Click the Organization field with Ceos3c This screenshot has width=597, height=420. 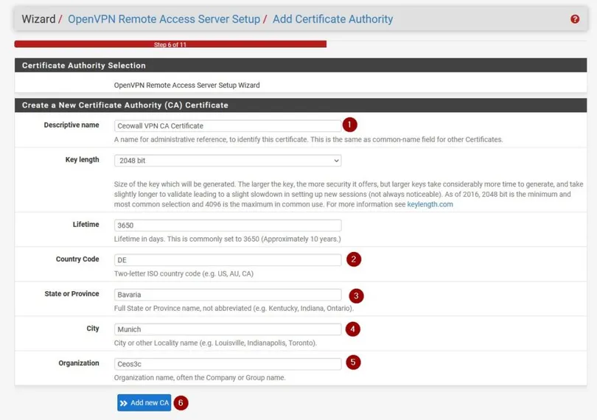coord(228,364)
